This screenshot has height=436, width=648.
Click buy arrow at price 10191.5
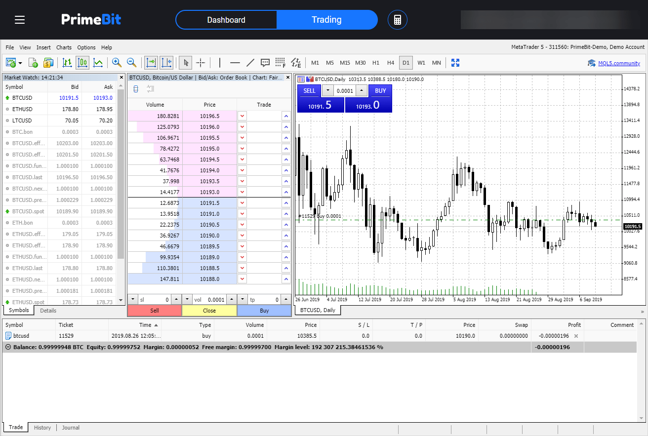[285, 202]
